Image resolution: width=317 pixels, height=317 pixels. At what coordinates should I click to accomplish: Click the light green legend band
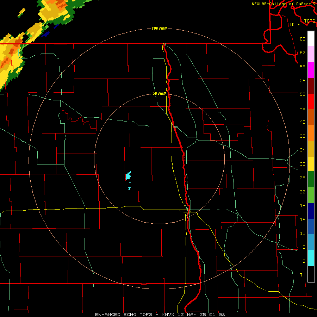click(311, 195)
